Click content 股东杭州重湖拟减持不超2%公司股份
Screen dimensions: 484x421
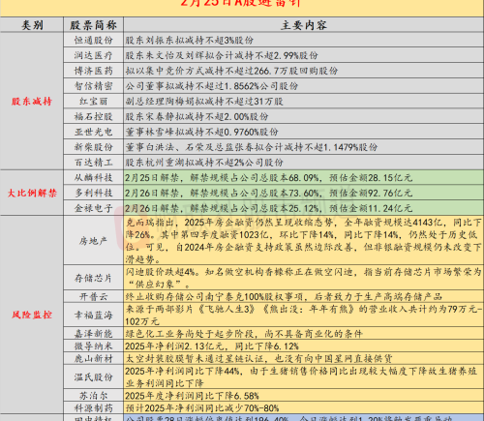coord(204,163)
